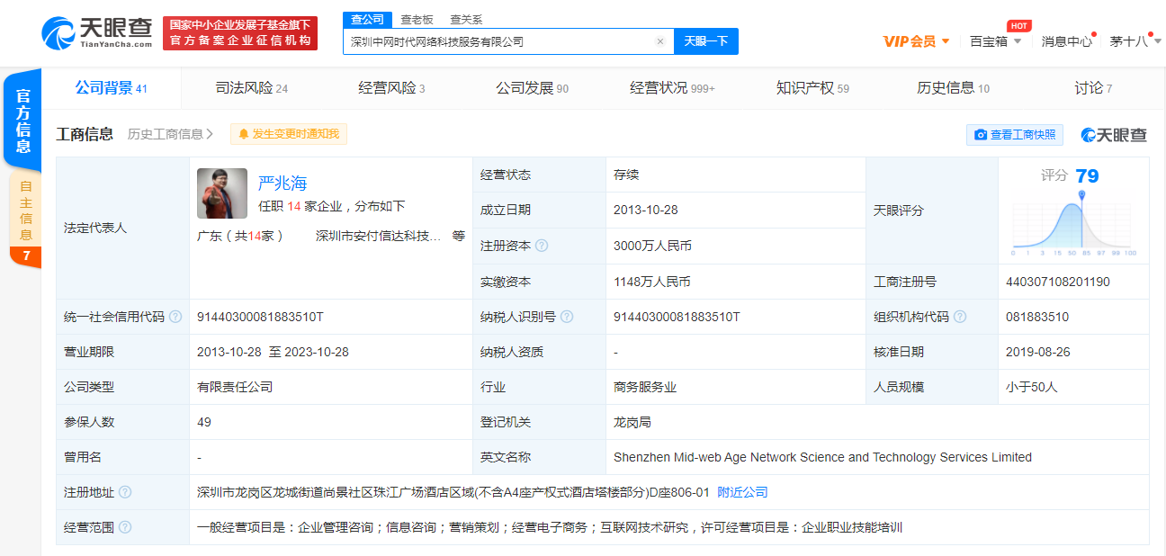Click help icon beside 注册地址
The height and width of the screenshot is (556, 1166).
(125, 492)
